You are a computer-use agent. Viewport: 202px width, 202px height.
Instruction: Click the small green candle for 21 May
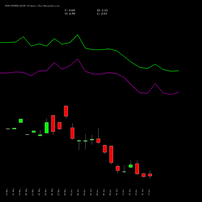[x=34, y=132]
